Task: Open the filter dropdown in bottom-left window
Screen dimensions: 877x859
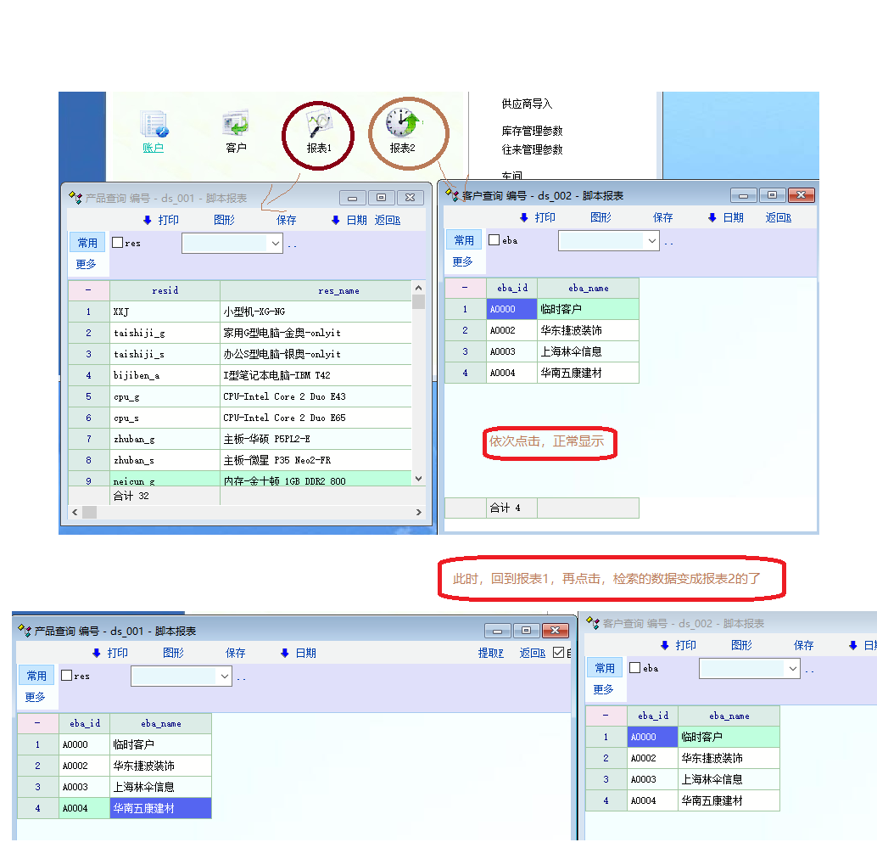Action: (x=224, y=677)
